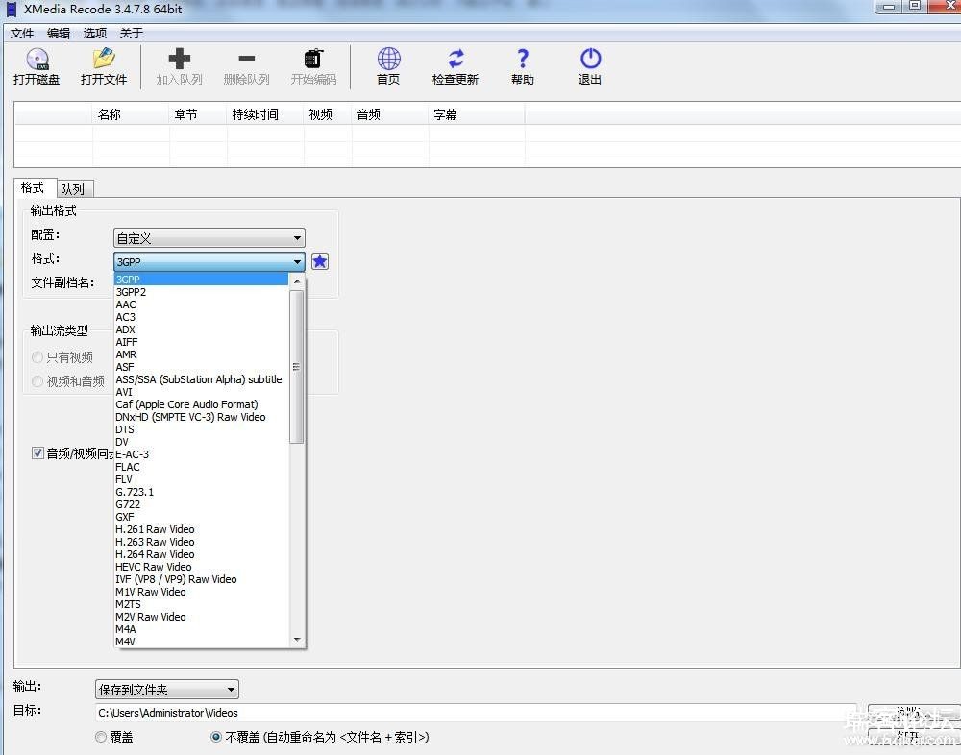Image resolution: width=961 pixels, height=755 pixels.
Task: Open the 关于 (About) menu
Action: coord(131,33)
